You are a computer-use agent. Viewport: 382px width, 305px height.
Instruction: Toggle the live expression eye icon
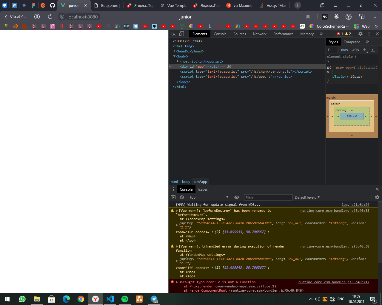coord(237,197)
